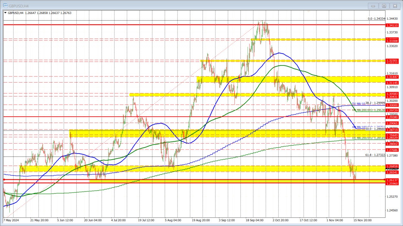Click the 19 Jul 12:00 time label

pos(146,220)
